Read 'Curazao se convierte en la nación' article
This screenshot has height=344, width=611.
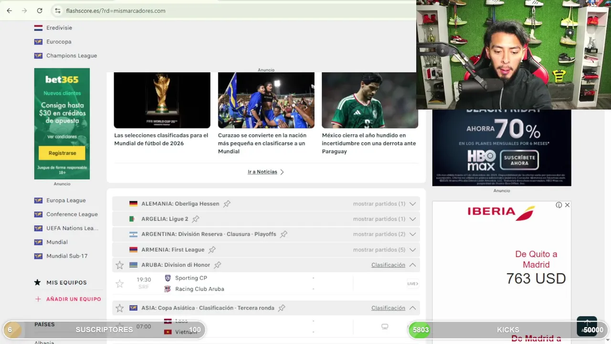click(x=262, y=143)
